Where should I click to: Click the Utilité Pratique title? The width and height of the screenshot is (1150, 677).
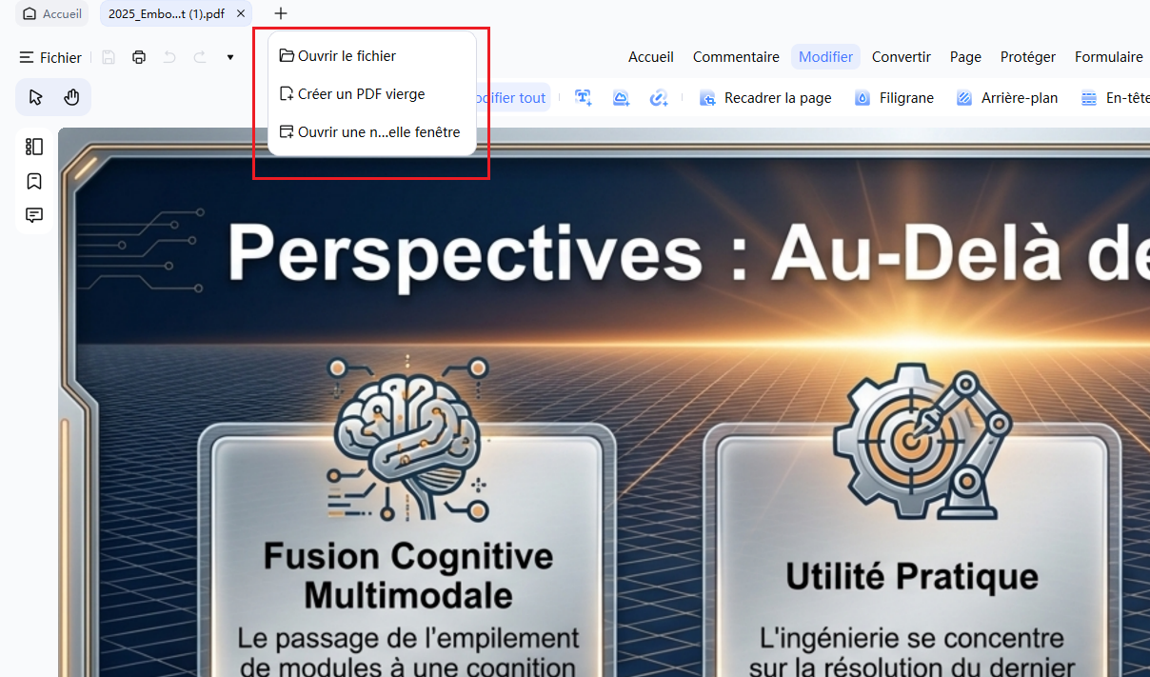tap(912, 576)
